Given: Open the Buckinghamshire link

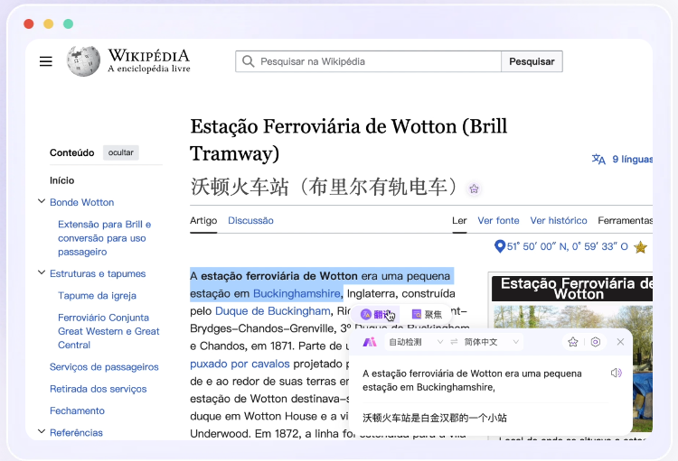Looking at the screenshot, I should pyautogui.click(x=297, y=293).
